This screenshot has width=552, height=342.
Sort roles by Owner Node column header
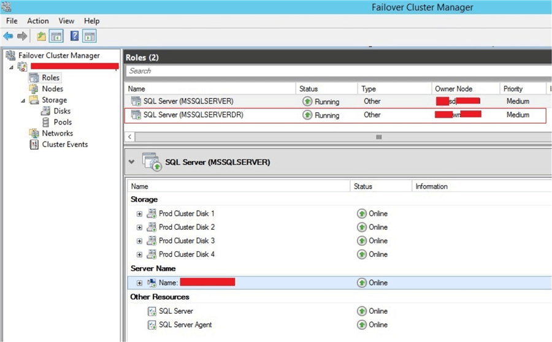[466, 89]
